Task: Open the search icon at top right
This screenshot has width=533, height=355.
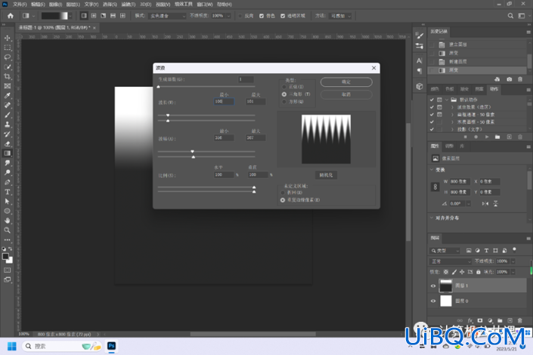Action: coord(510,16)
